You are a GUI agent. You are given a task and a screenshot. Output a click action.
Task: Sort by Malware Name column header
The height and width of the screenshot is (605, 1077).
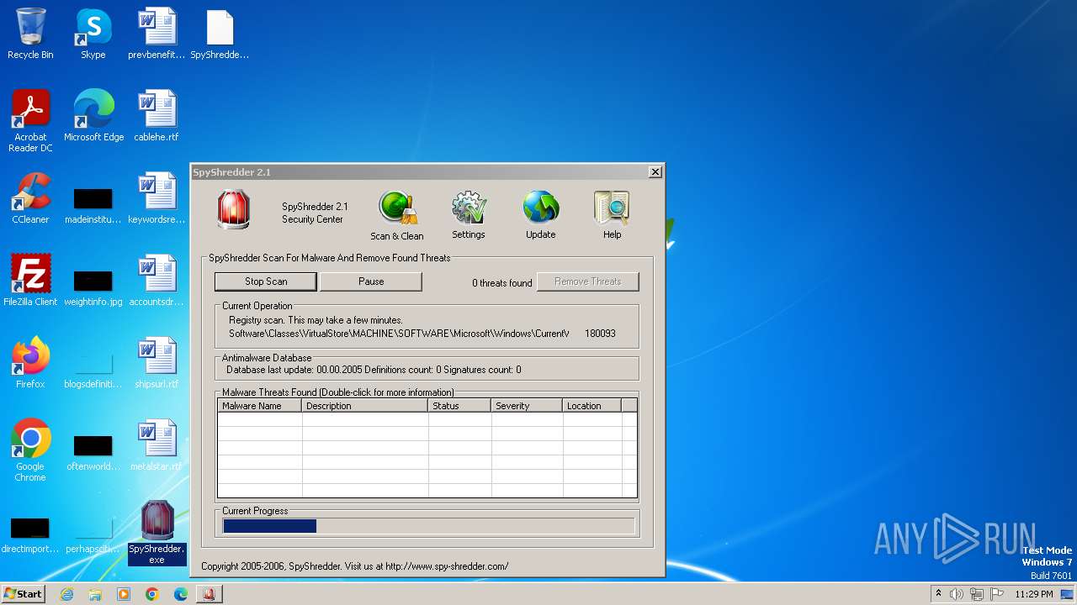pos(260,406)
